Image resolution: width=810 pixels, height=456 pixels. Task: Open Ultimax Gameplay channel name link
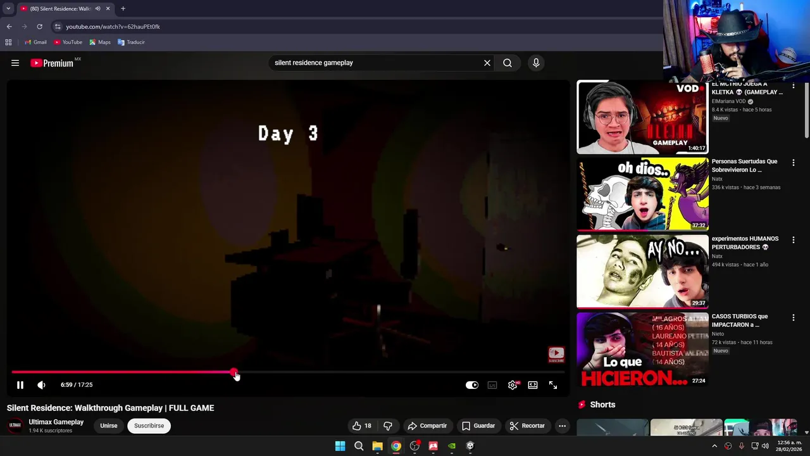[x=56, y=422]
